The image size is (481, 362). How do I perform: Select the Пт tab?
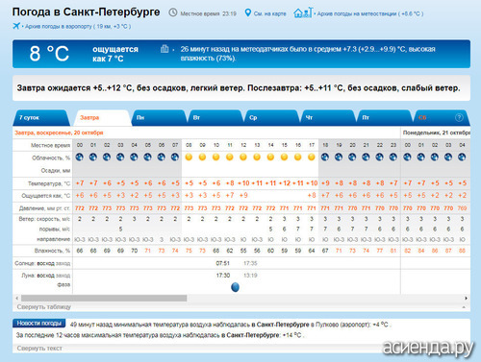(385, 118)
